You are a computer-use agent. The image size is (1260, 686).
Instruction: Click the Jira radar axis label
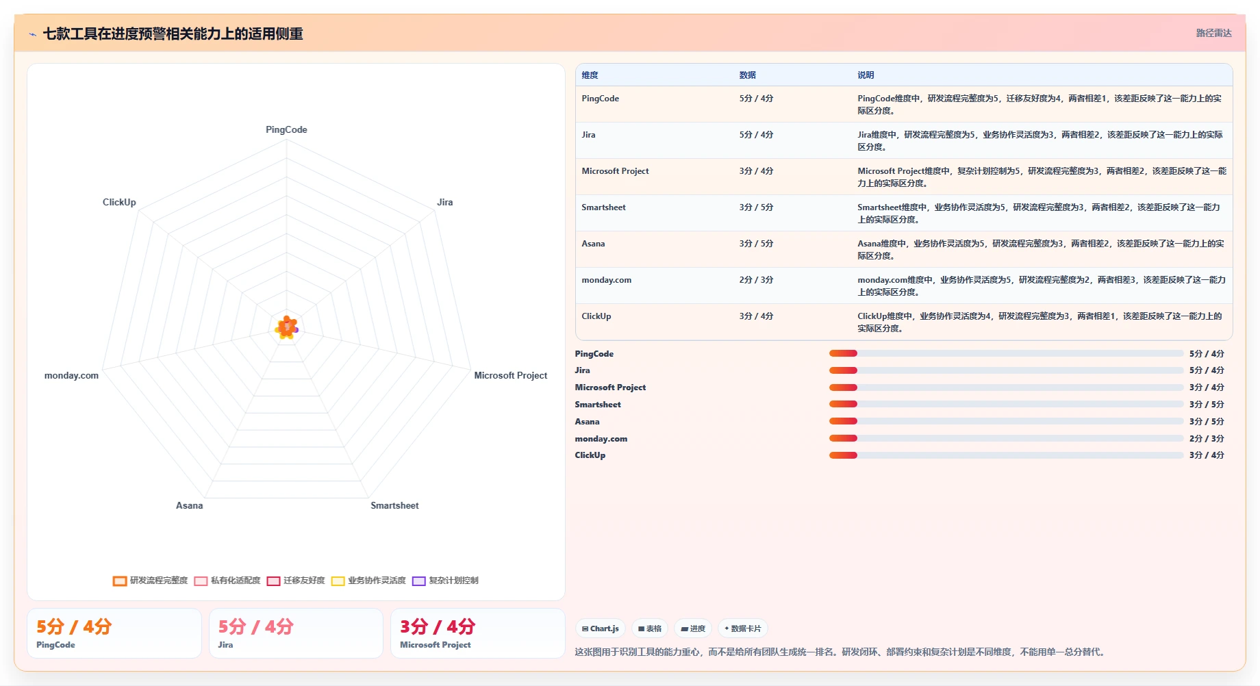[x=445, y=202]
